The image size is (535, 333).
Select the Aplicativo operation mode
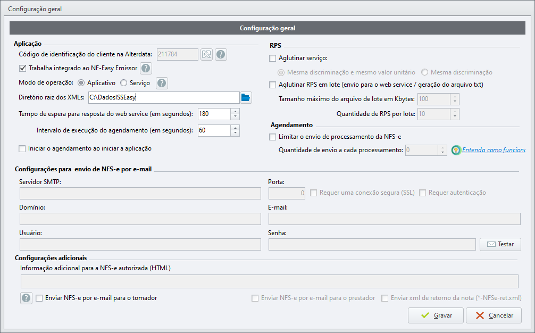[81, 83]
